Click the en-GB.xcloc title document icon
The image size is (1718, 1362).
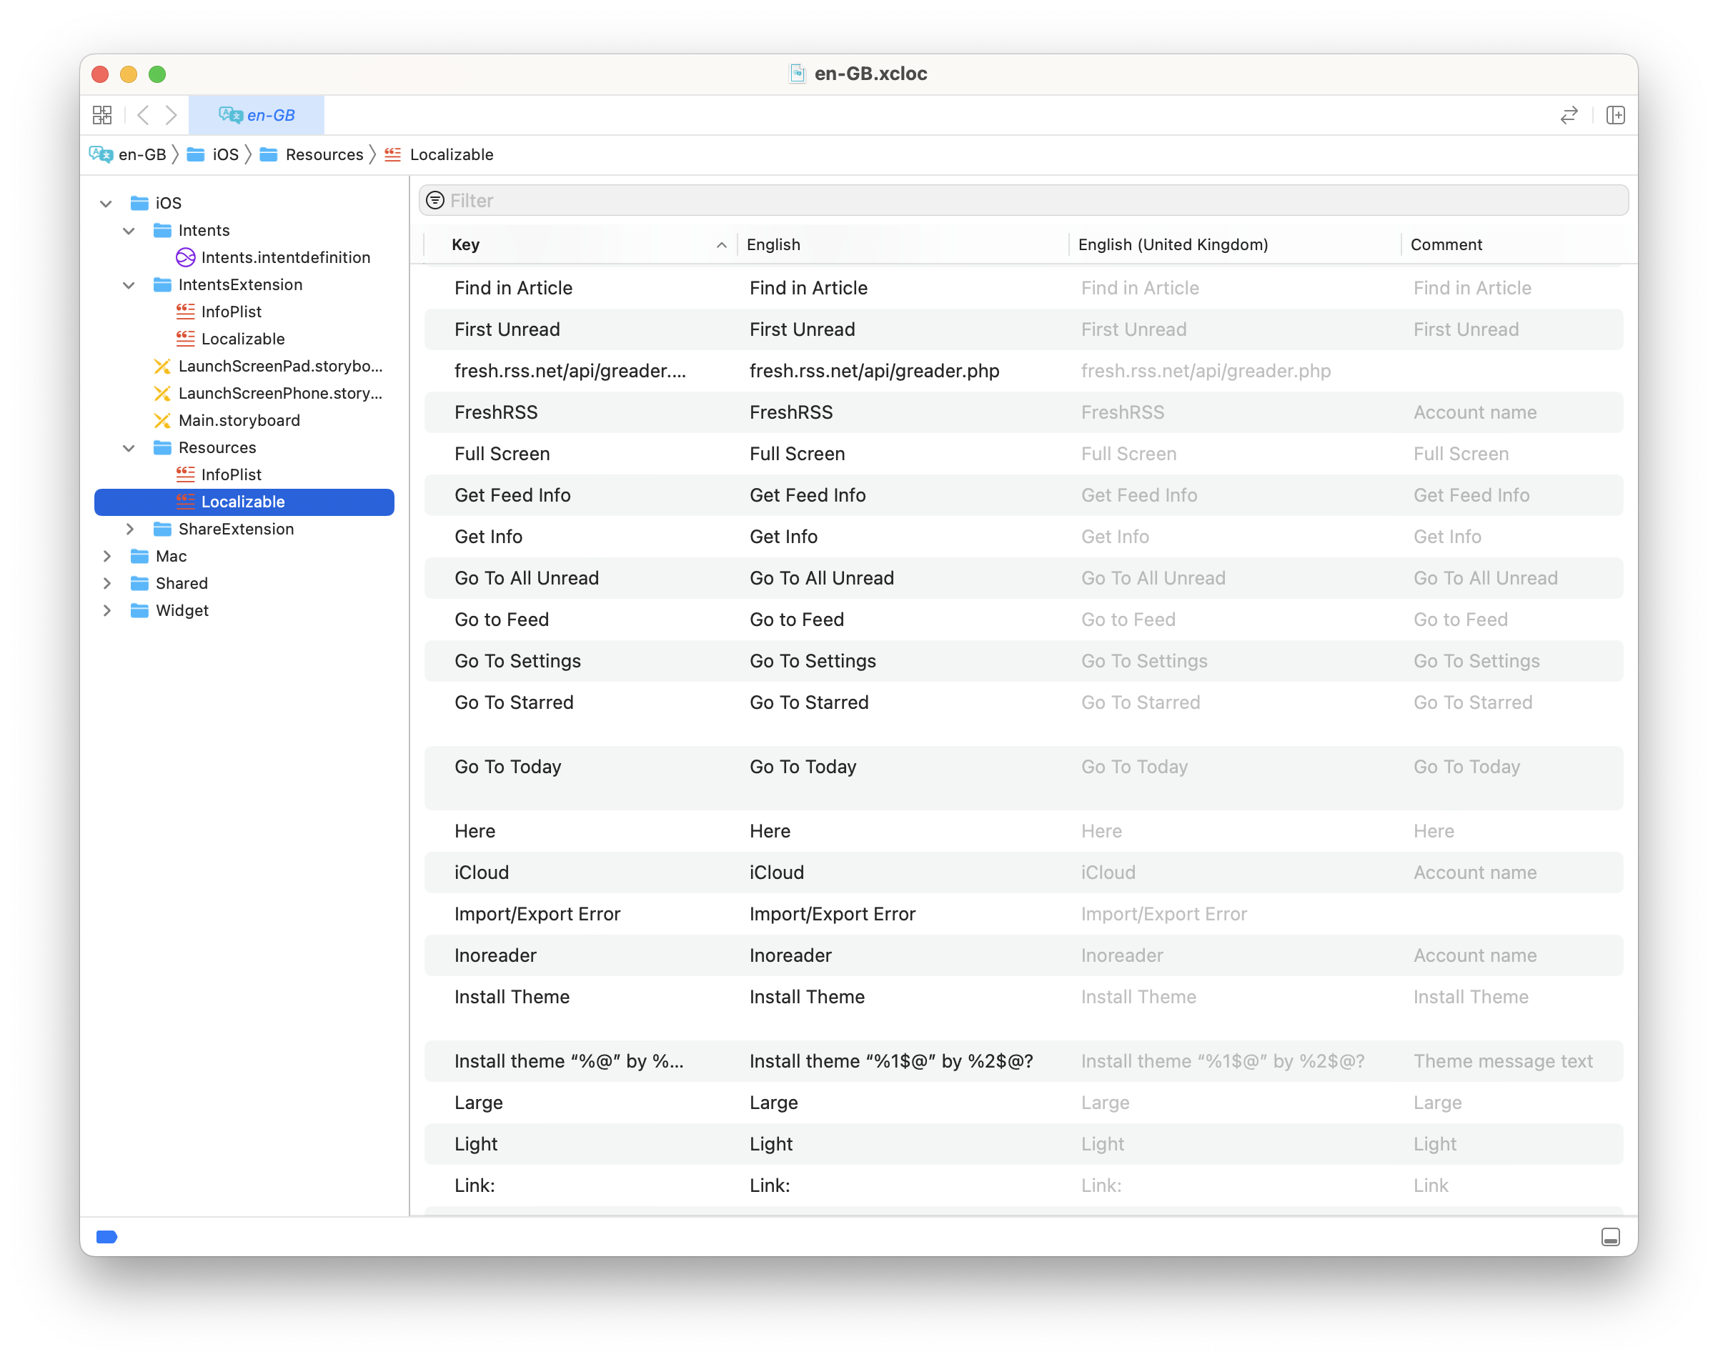click(x=797, y=74)
